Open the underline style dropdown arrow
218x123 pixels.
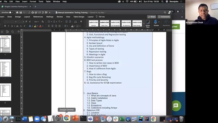(x=14, y=26)
